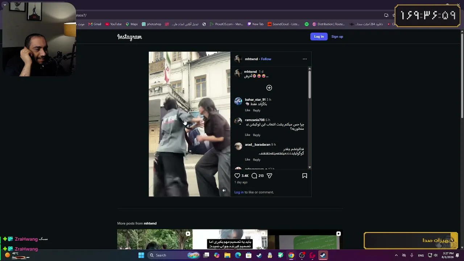Open the first thumbnail under More posts

pos(155,239)
